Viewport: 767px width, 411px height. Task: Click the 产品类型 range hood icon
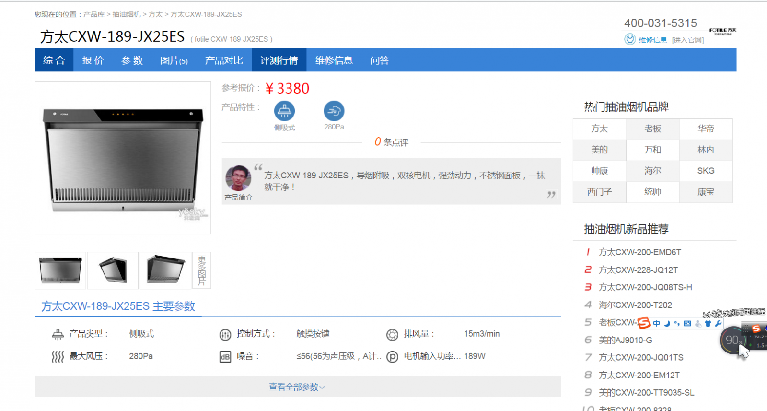58,334
